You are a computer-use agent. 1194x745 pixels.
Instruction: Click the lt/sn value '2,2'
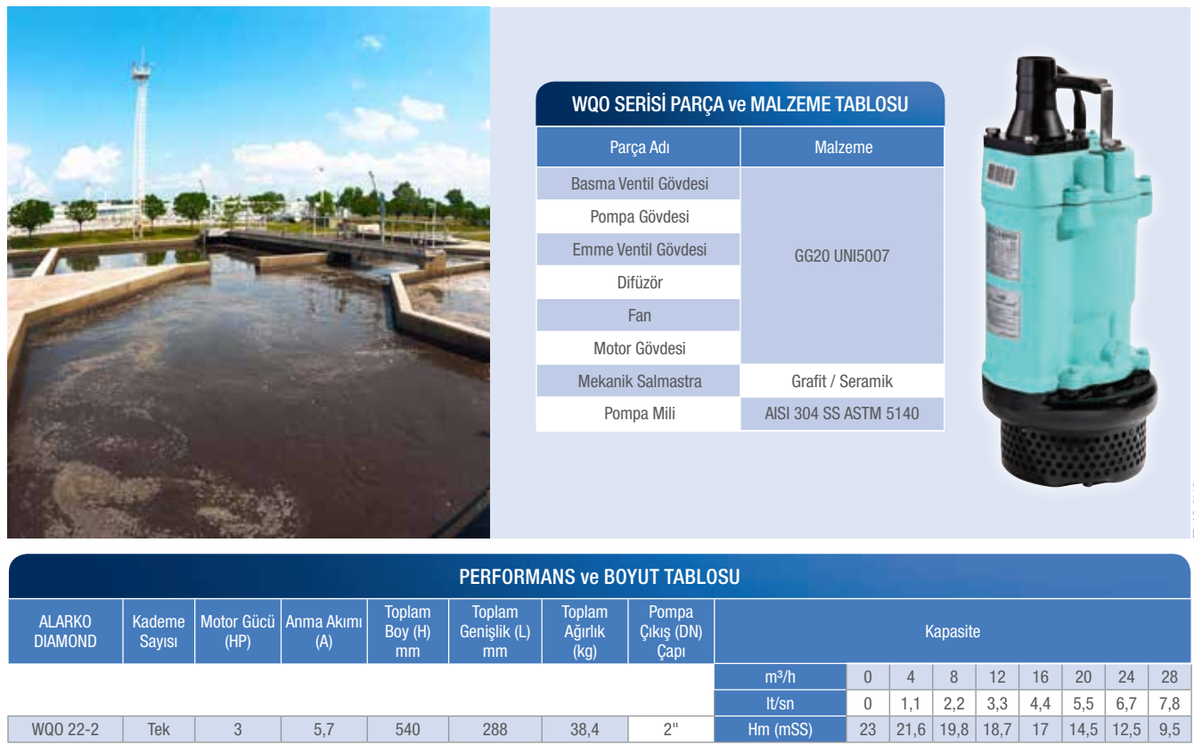pyautogui.click(x=953, y=703)
